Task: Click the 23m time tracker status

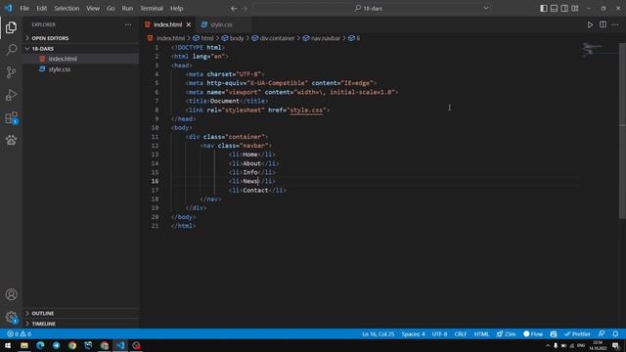Action: point(507,333)
